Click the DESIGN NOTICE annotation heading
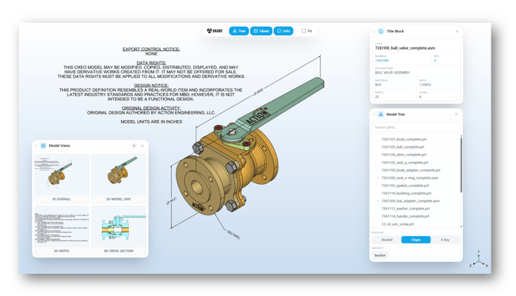Screen dimensions: 516x296 151,85
